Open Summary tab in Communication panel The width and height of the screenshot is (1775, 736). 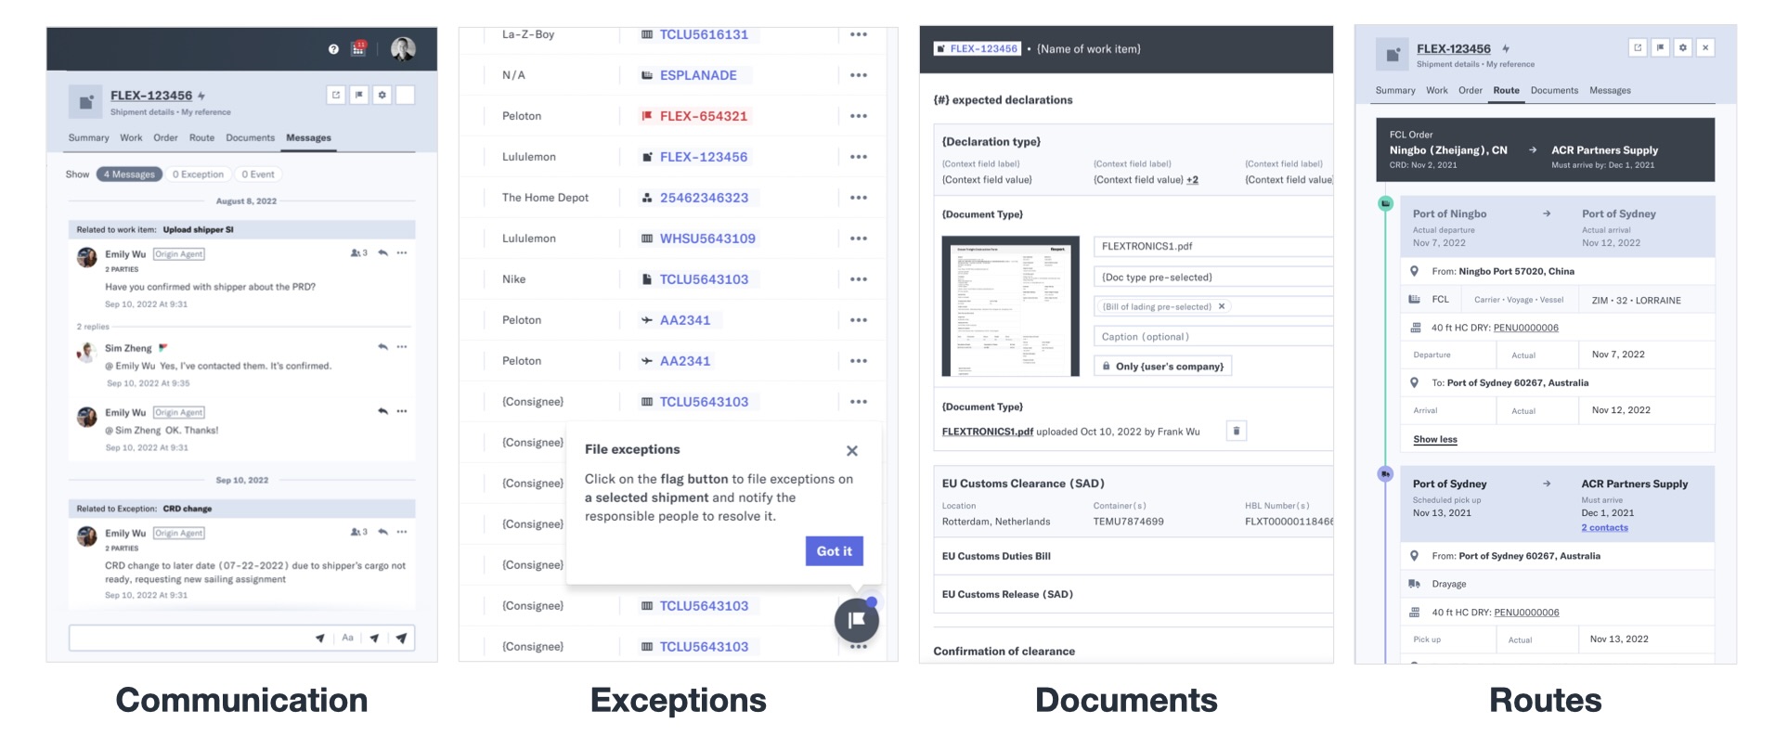[x=88, y=137]
